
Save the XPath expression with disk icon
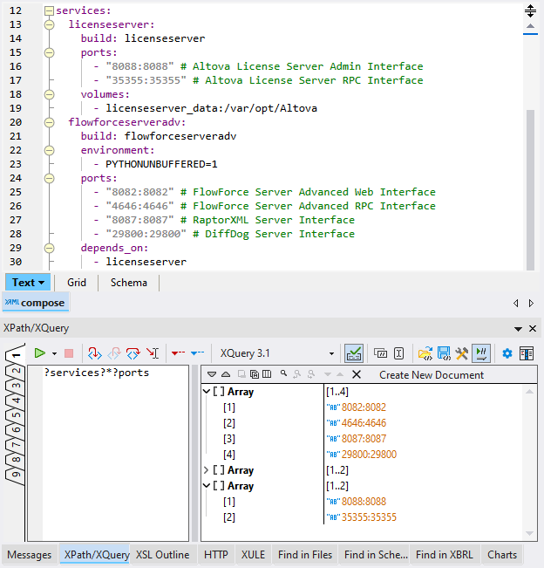[444, 353]
